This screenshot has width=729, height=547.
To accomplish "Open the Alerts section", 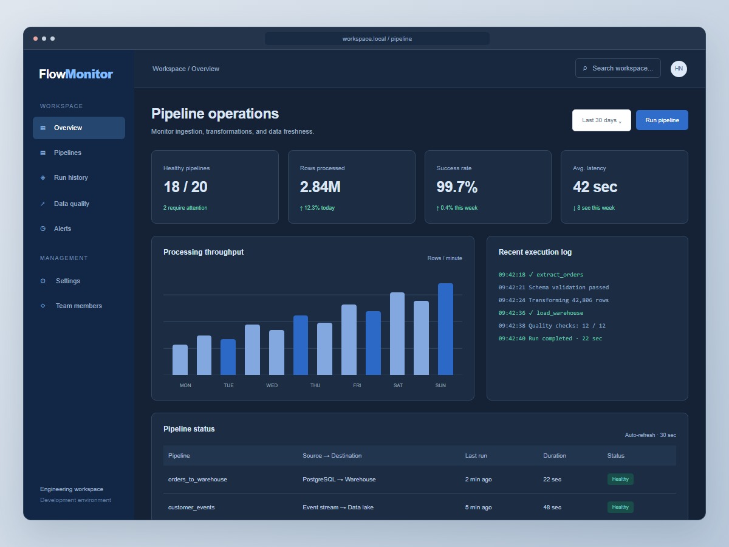I will pyautogui.click(x=79, y=229).
